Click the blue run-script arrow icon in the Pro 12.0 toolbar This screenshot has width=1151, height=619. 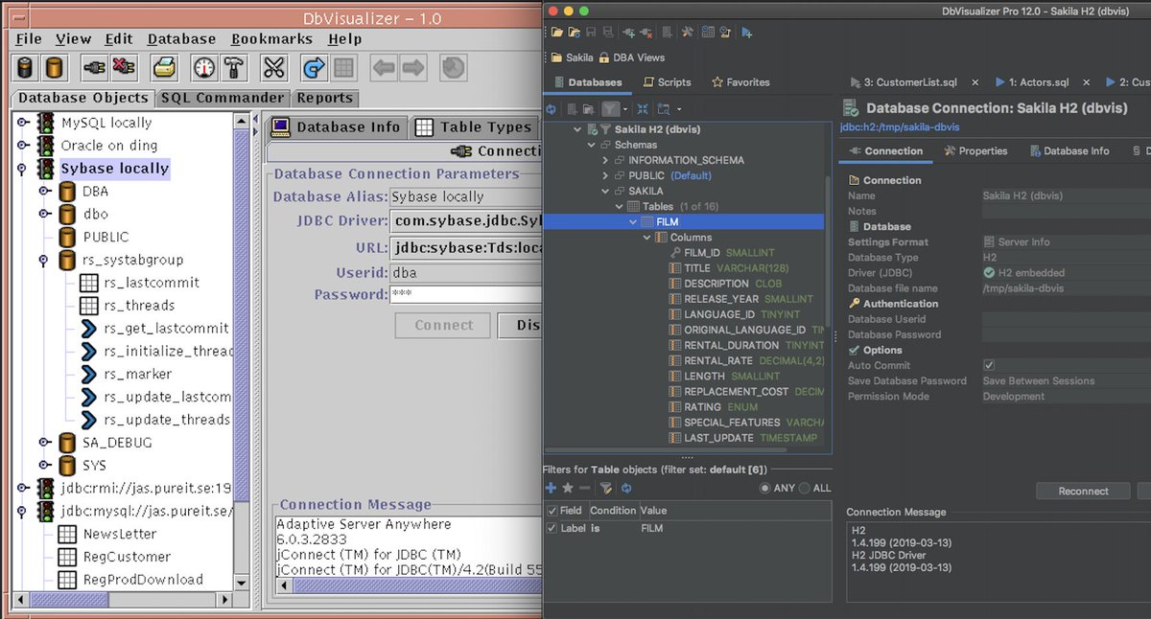click(x=746, y=32)
